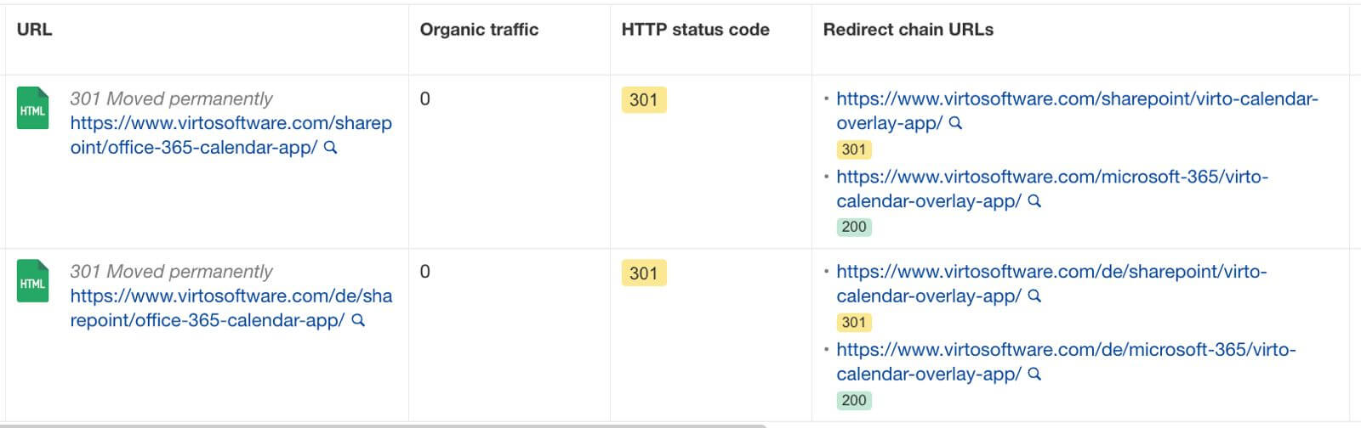Image resolution: width=1361 pixels, height=428 pixels.
Task: Click the Redirect chain URLs column header
Action: pyautogui.click(x=908, y=30)
